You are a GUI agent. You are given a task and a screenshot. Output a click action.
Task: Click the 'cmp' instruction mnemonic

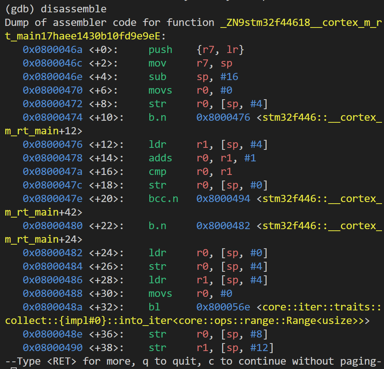tap(157, 172)
